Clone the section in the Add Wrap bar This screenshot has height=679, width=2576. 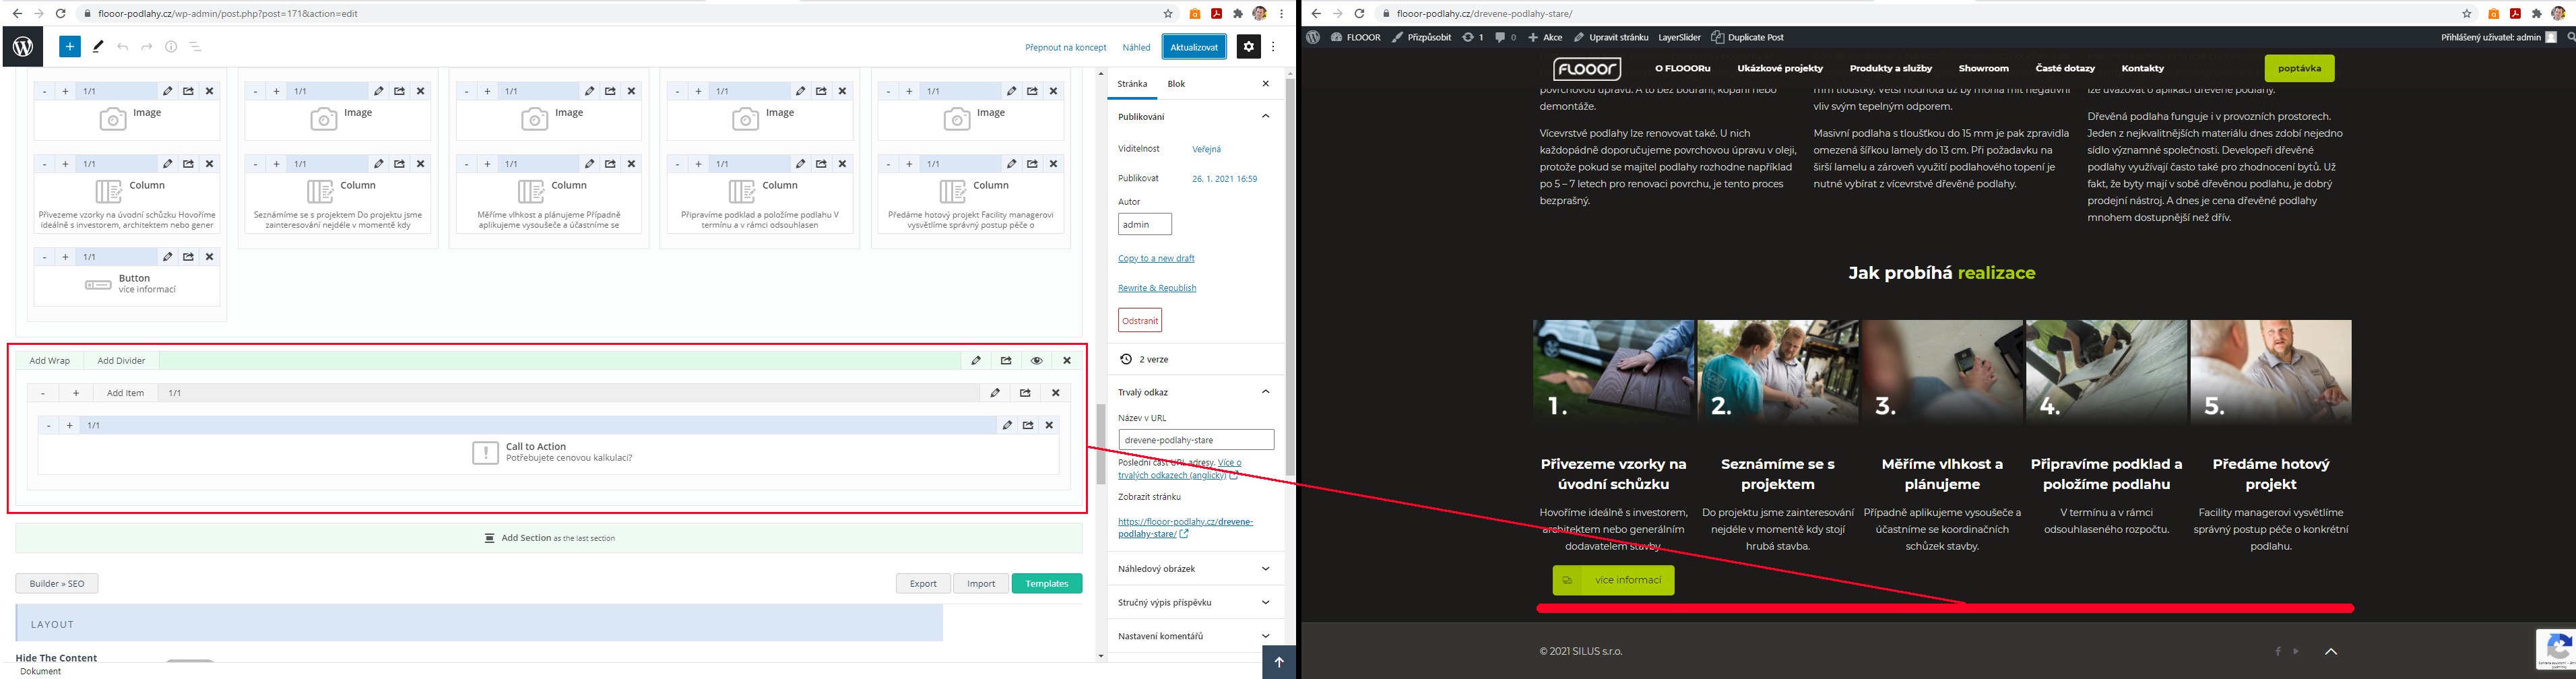click(x=1006, y=361)
